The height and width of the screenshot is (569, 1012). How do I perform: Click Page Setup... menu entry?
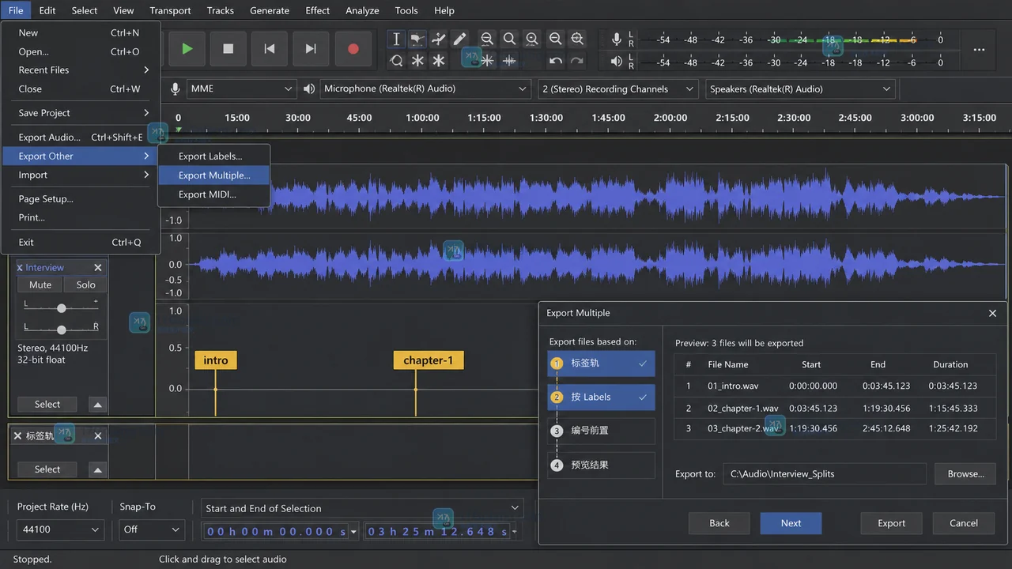(x=81, y=199)
